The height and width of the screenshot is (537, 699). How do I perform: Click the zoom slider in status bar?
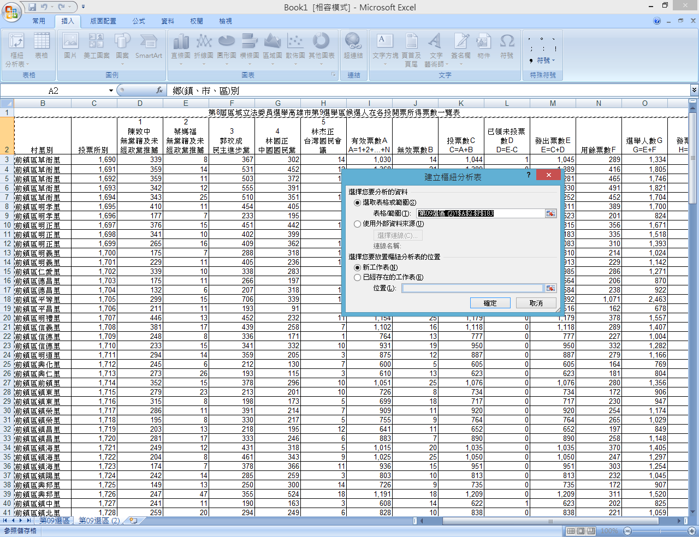658,531
